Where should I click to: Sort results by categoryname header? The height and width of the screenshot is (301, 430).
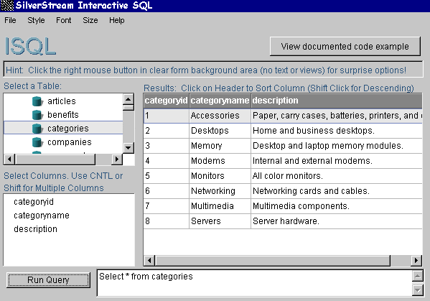[x=220, y=101]
